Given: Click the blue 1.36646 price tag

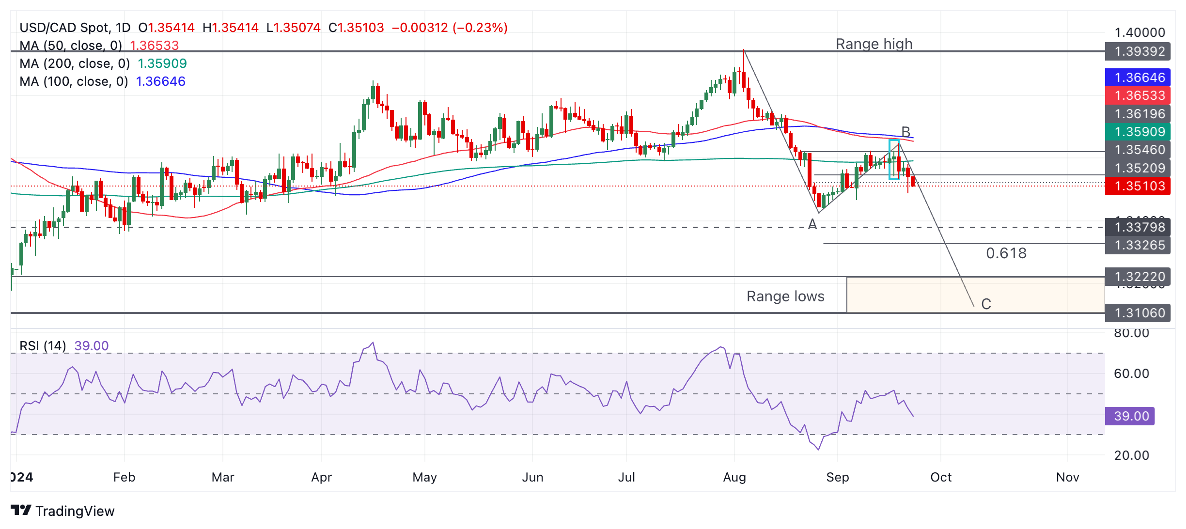Looking at the screenshot, I should tap(1138, 78).
